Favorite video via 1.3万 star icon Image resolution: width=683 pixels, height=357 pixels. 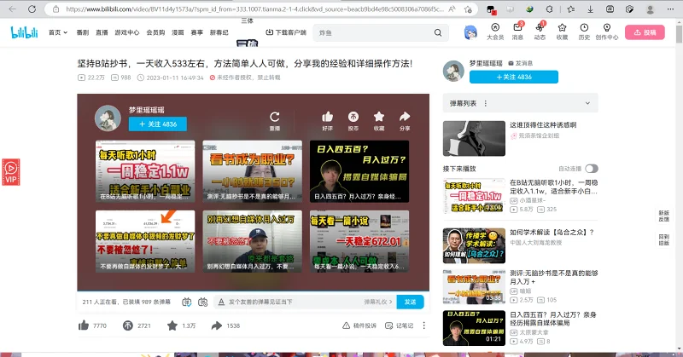[x=172, y=325]
